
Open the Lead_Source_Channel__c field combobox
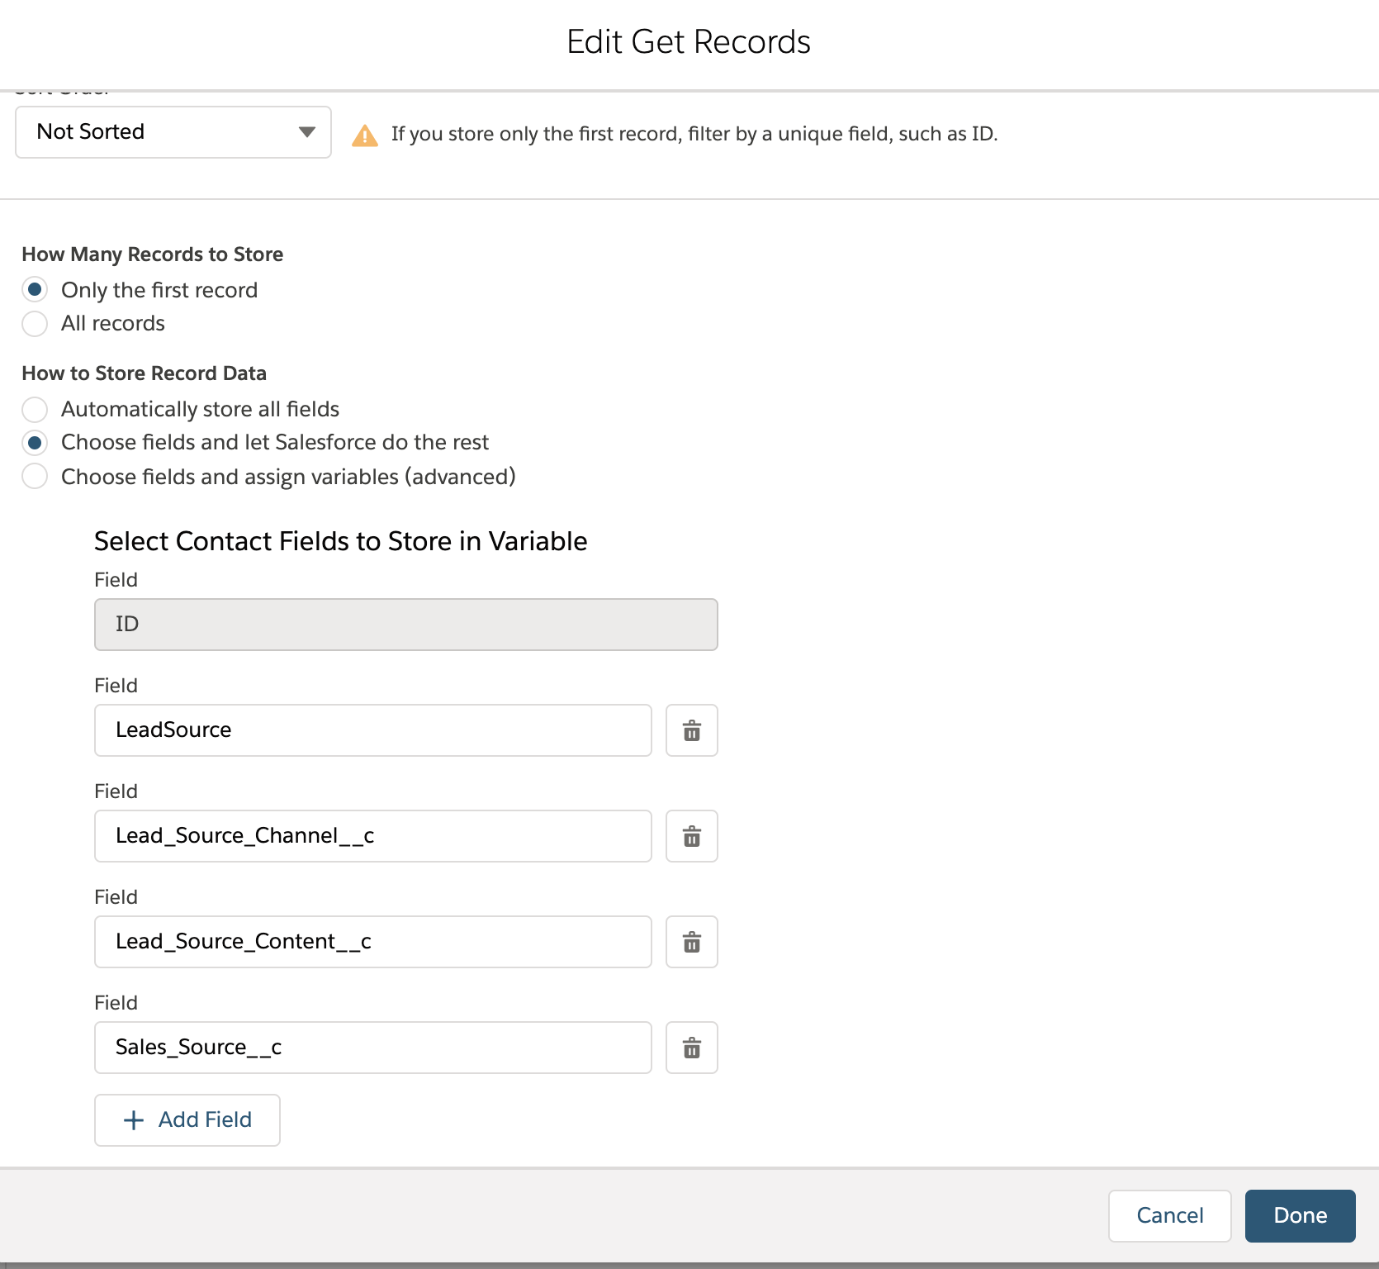click(x=373, y=836)
